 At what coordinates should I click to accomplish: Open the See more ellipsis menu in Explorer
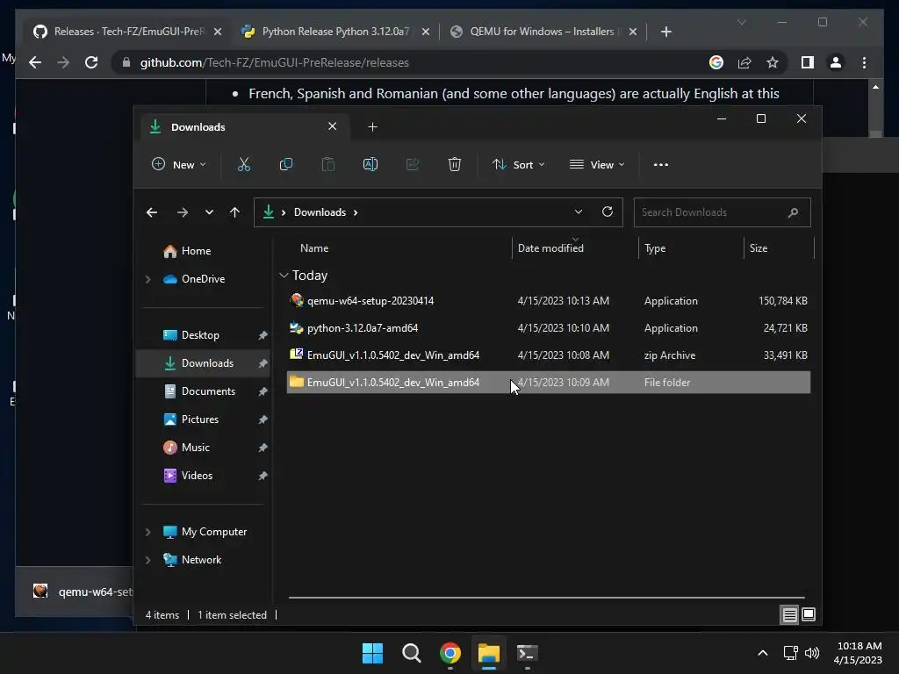pyautogui.click(x=660, y=164)
